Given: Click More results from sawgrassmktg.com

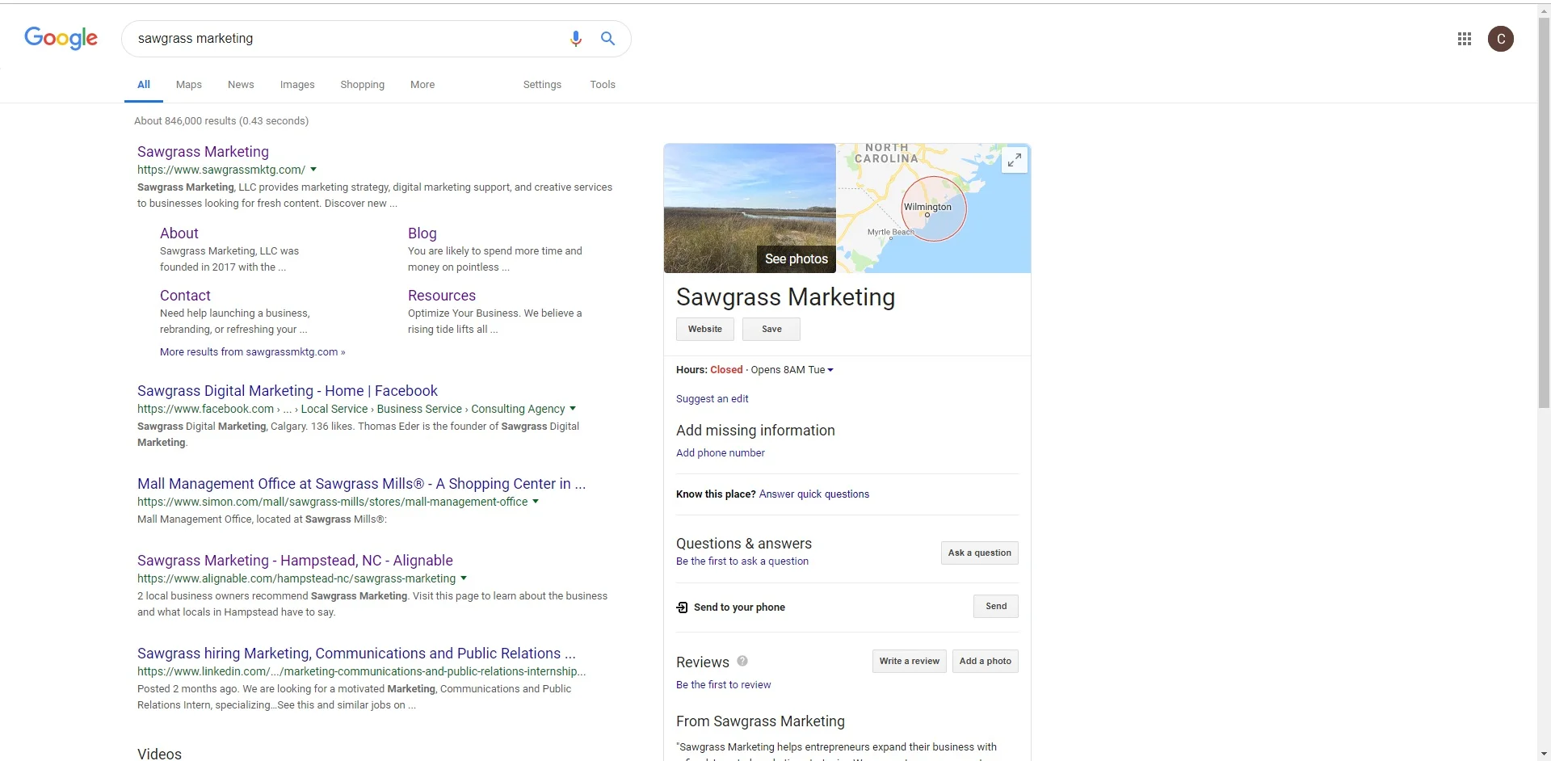Looking at the screenshot, I should coord(252,352).
